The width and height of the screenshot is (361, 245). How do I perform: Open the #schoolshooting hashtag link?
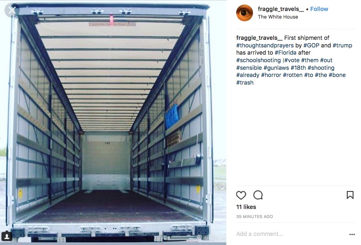[259, 60]
